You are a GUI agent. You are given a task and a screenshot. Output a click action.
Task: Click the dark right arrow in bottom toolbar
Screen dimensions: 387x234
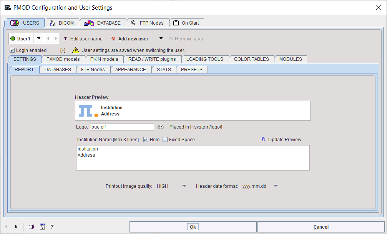[x=16, y=227]
